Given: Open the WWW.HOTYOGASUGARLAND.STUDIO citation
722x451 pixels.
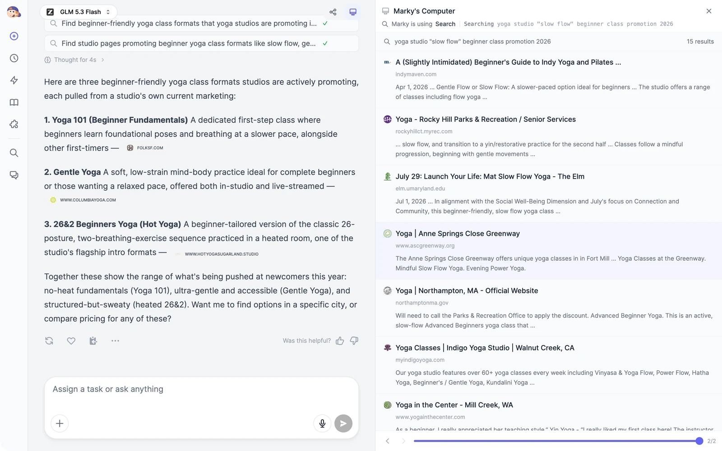Looking at the screenshot, I should 217,254.
